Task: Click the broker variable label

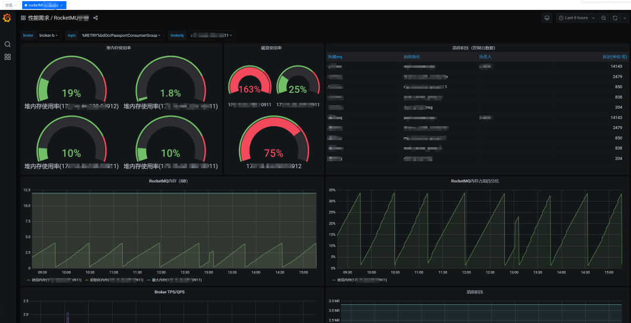Action: [x=28, y=36]
